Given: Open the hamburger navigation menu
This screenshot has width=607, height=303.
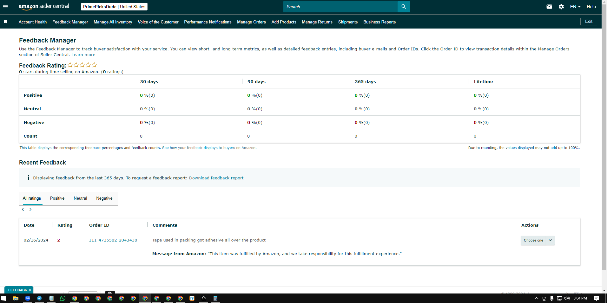Looking at the screenshot, I should [5, 7].
